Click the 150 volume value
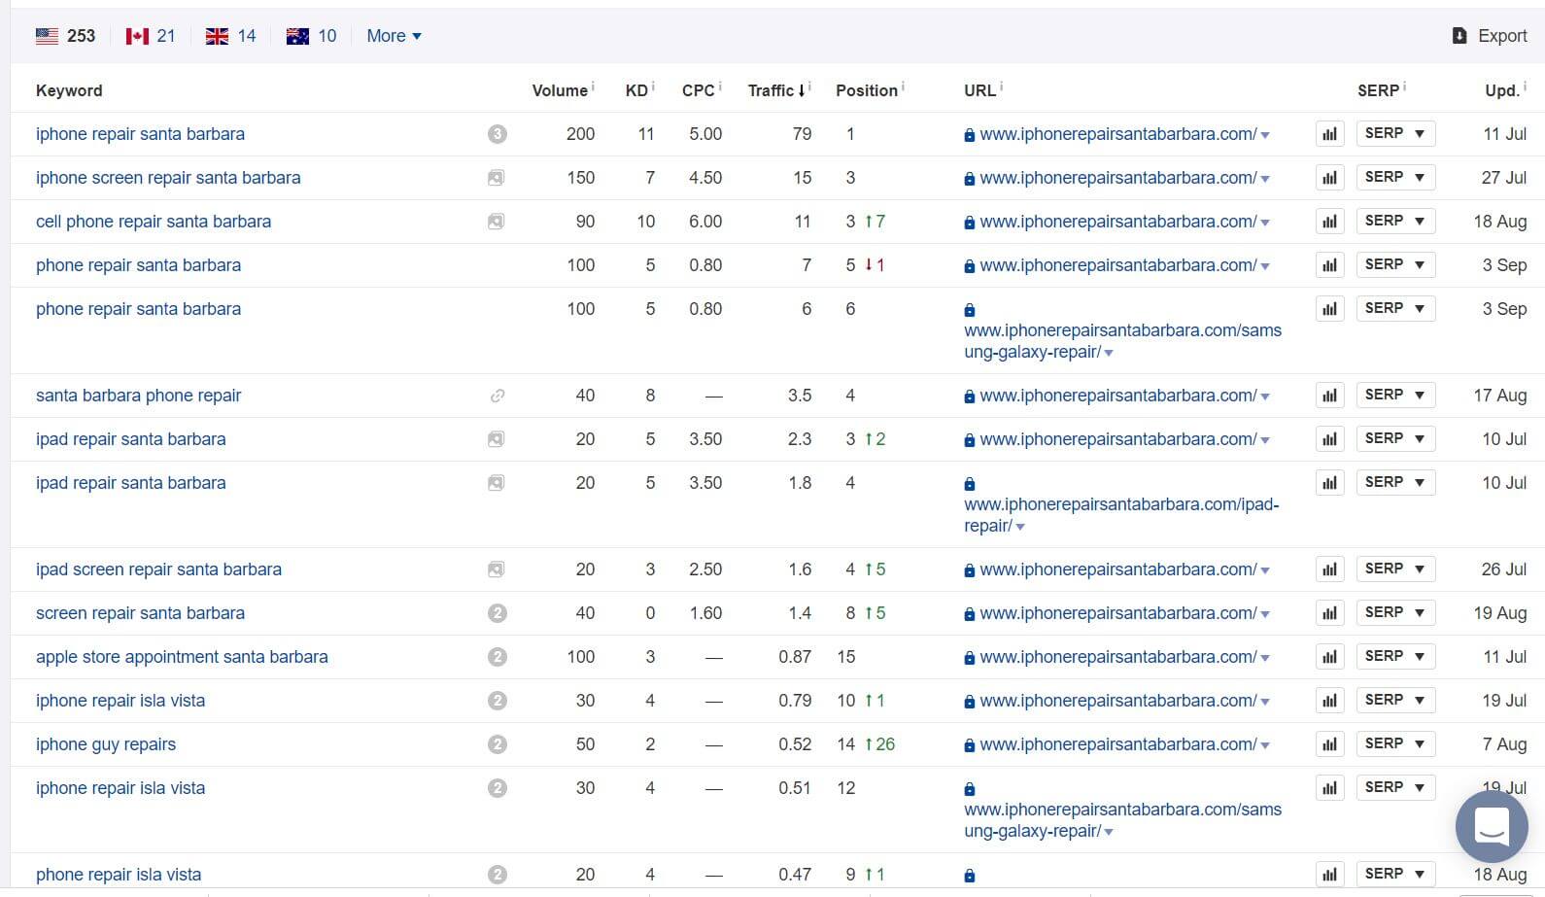 click(581, 178)
